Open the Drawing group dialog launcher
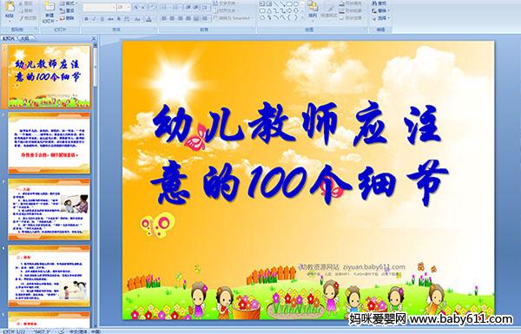The width and height of the screenshot is (521, 334). click(x=366, y=29)
